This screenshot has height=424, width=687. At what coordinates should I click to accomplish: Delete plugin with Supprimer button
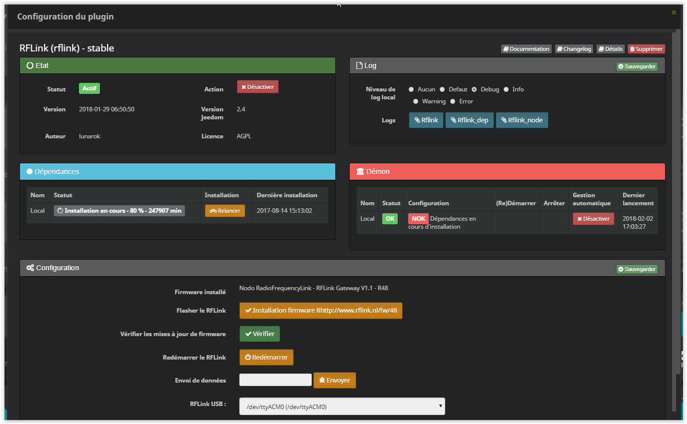pyautogui.click(x=647, y=49)
